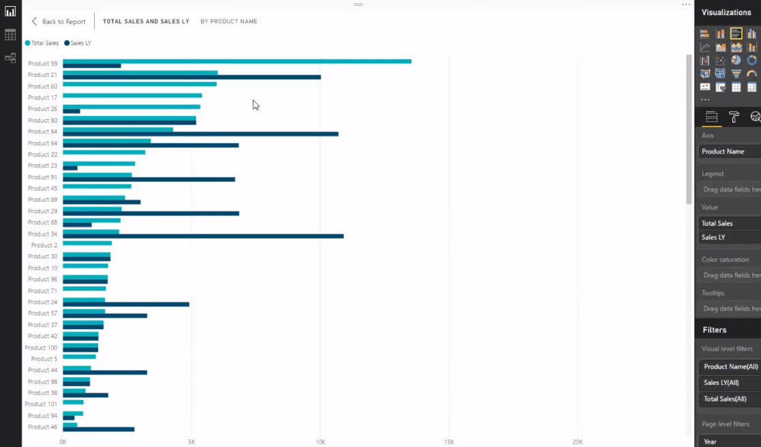Expand the Year page level filter

pos(730,442)
